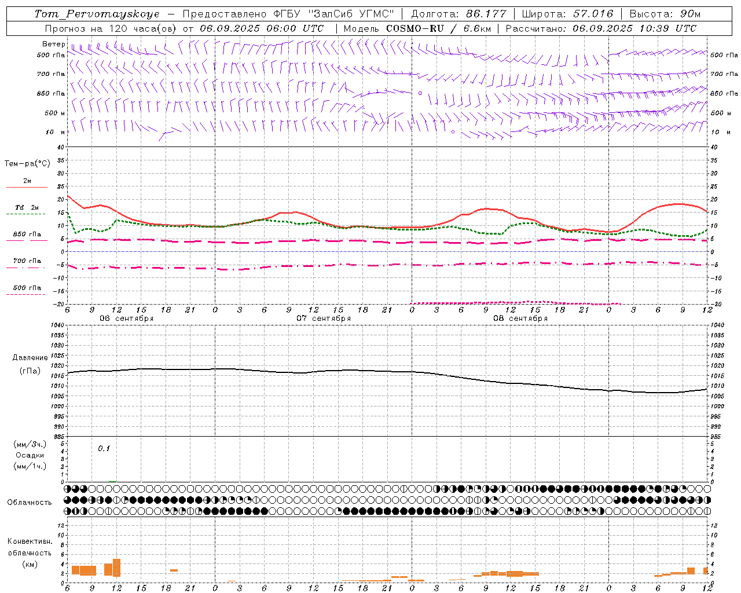Viewport: 741px width, 593px height.
Task: Click the Осадки label
Action: 30,455
